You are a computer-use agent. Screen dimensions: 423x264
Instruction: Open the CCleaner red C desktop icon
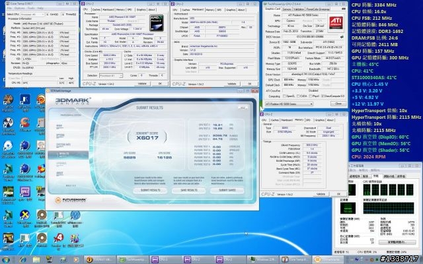coord(25,123)
